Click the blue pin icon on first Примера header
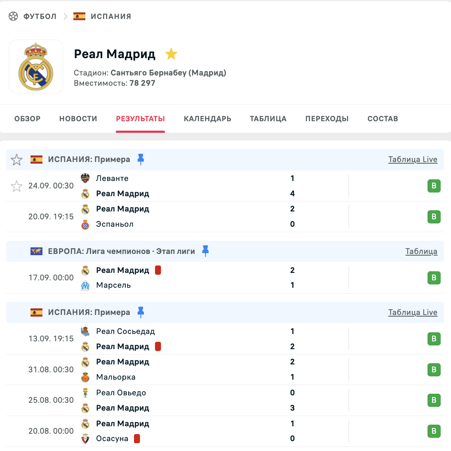 coord(141,160)
